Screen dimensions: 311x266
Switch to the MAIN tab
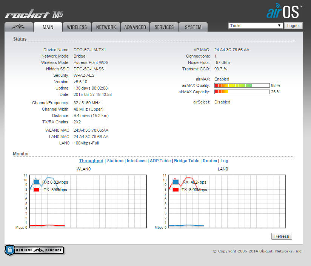pos(48,27)
